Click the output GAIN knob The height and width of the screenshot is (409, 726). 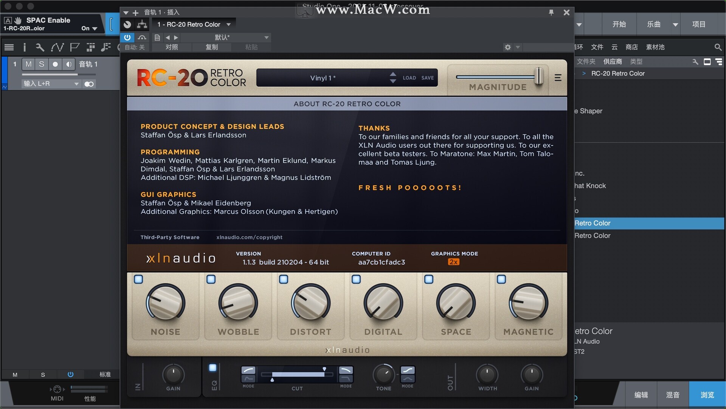point(532,375)
